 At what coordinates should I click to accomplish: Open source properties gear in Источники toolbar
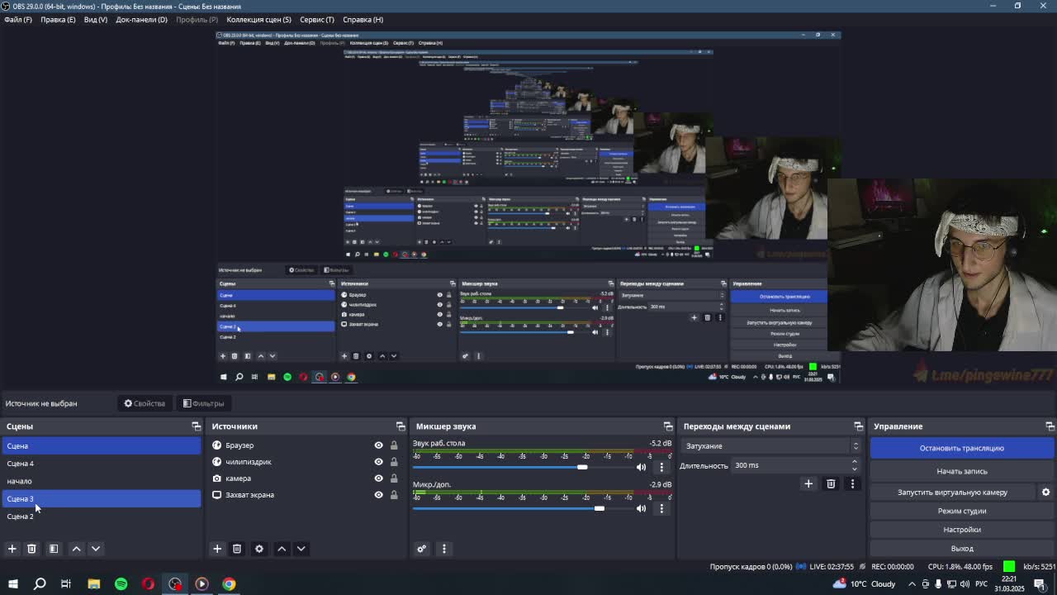point(259,549)
